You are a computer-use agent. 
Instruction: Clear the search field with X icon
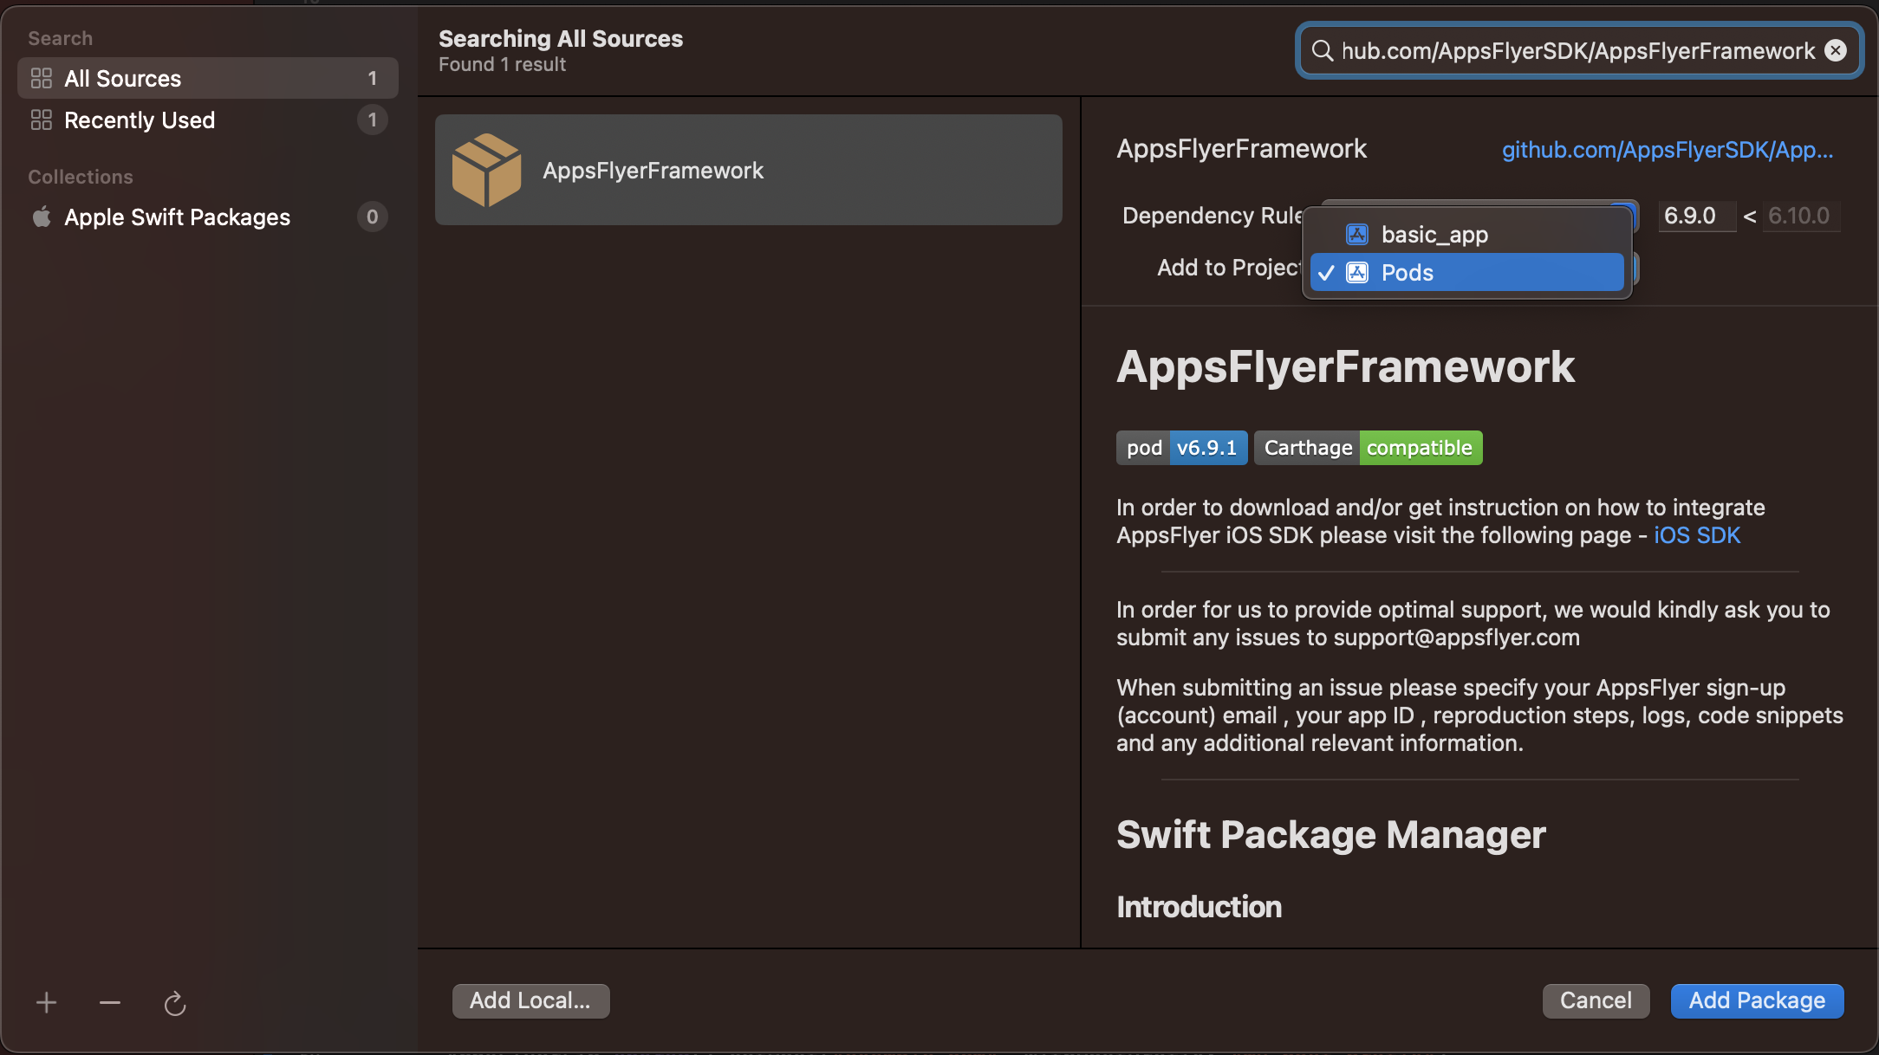[x=1835, y=51]
